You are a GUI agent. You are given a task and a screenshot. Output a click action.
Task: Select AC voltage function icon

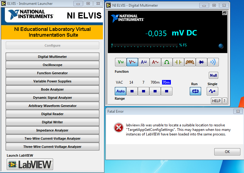click(x=132, y=62)
